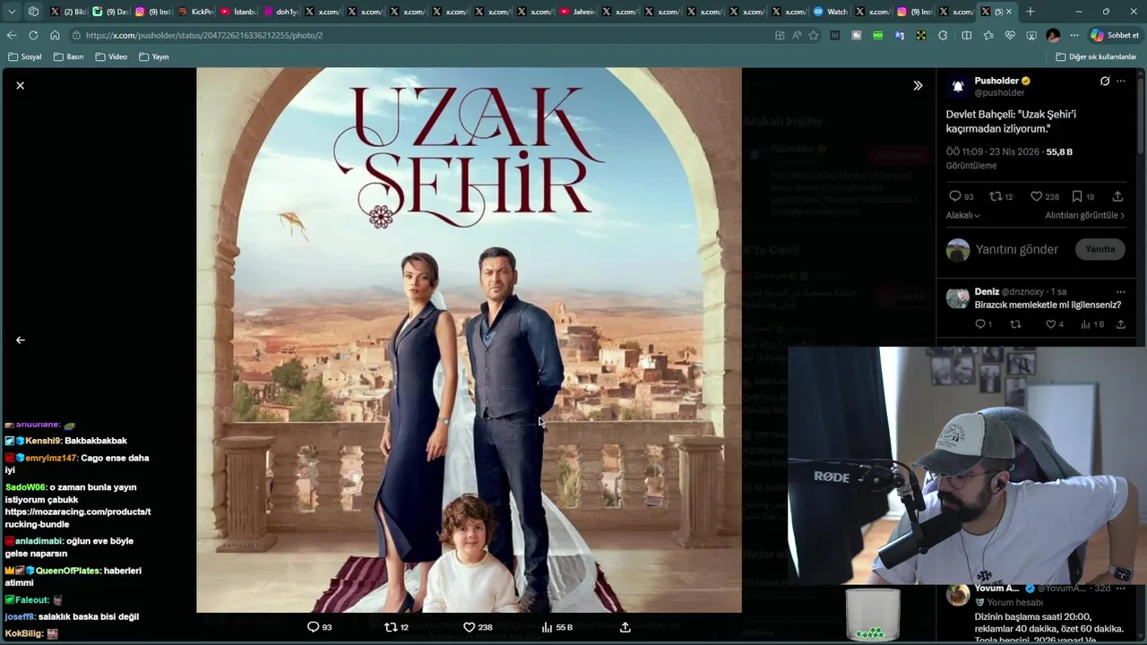Click the Uzak Şehir poster image
This screenshot has width=1147, height=645.
469,340
